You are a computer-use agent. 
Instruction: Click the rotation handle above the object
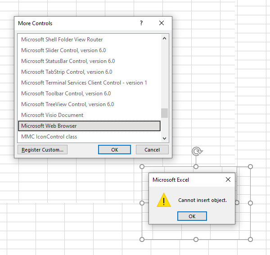click(x=196, y=152)
